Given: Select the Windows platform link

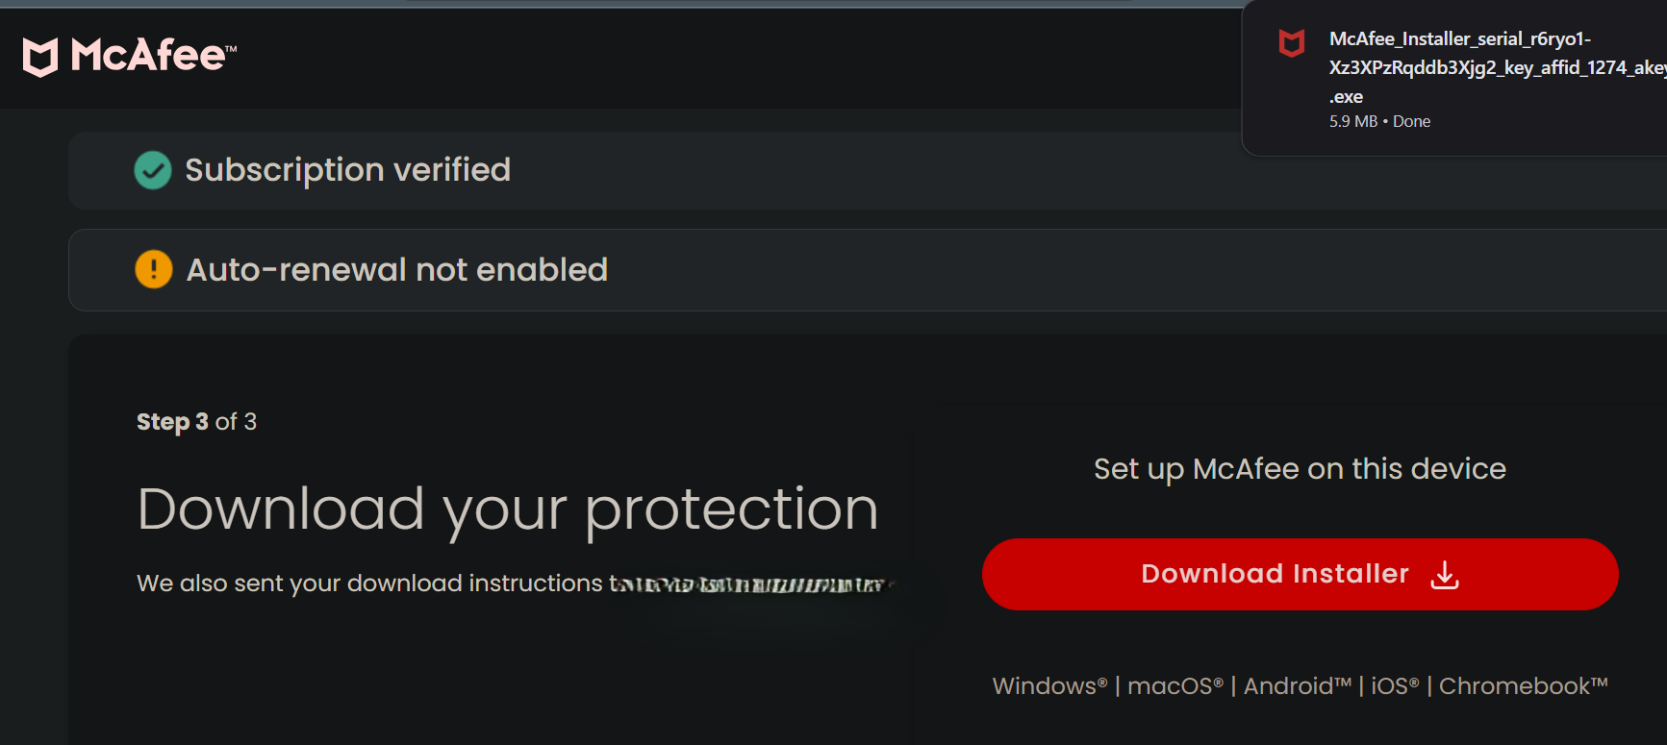Looking at the screenshot, I should pyautogui.click(x=1049, y=686).
